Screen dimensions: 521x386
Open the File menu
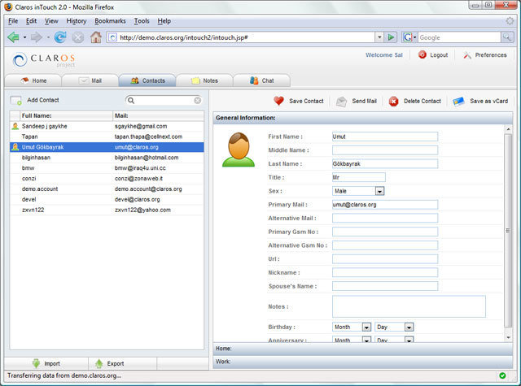point(13,21)
